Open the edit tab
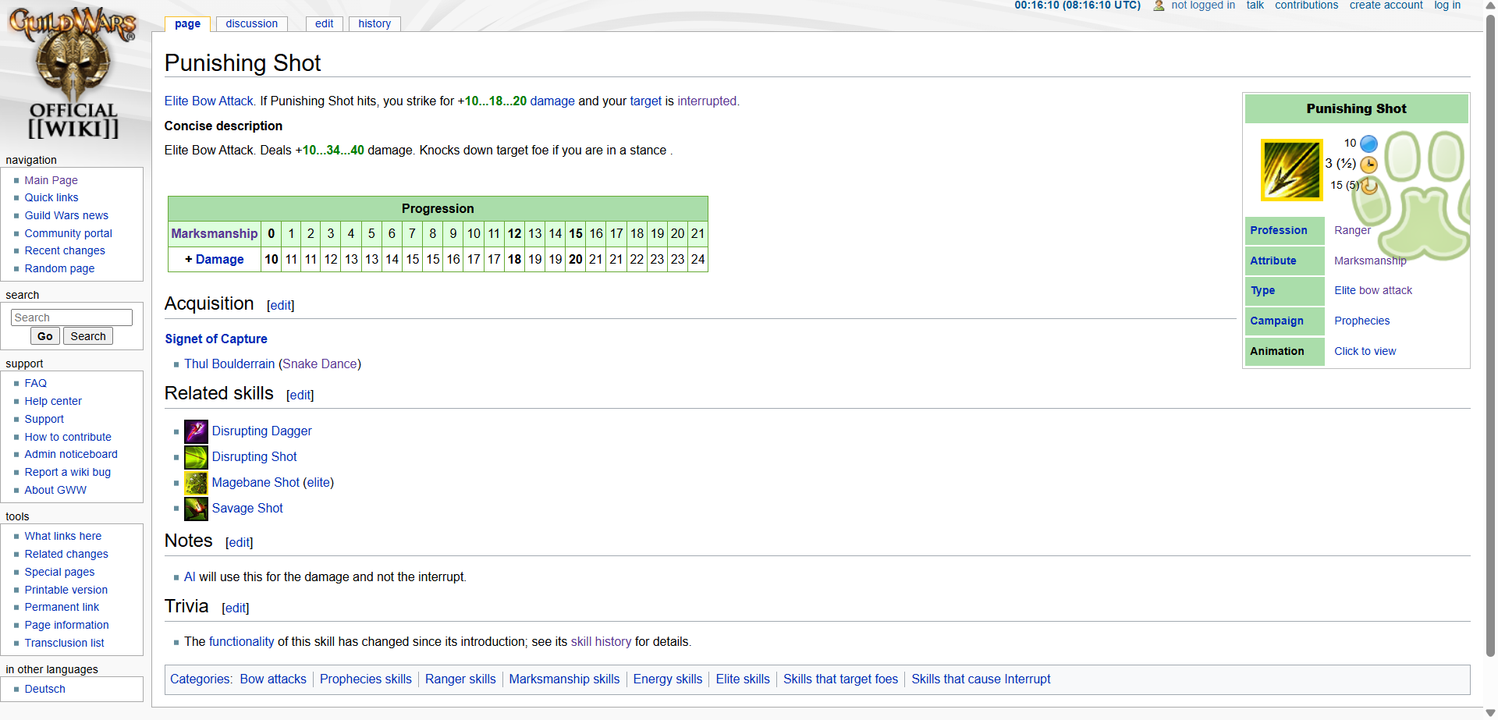This screenshot has width=1498, height=720. [324, 23]
